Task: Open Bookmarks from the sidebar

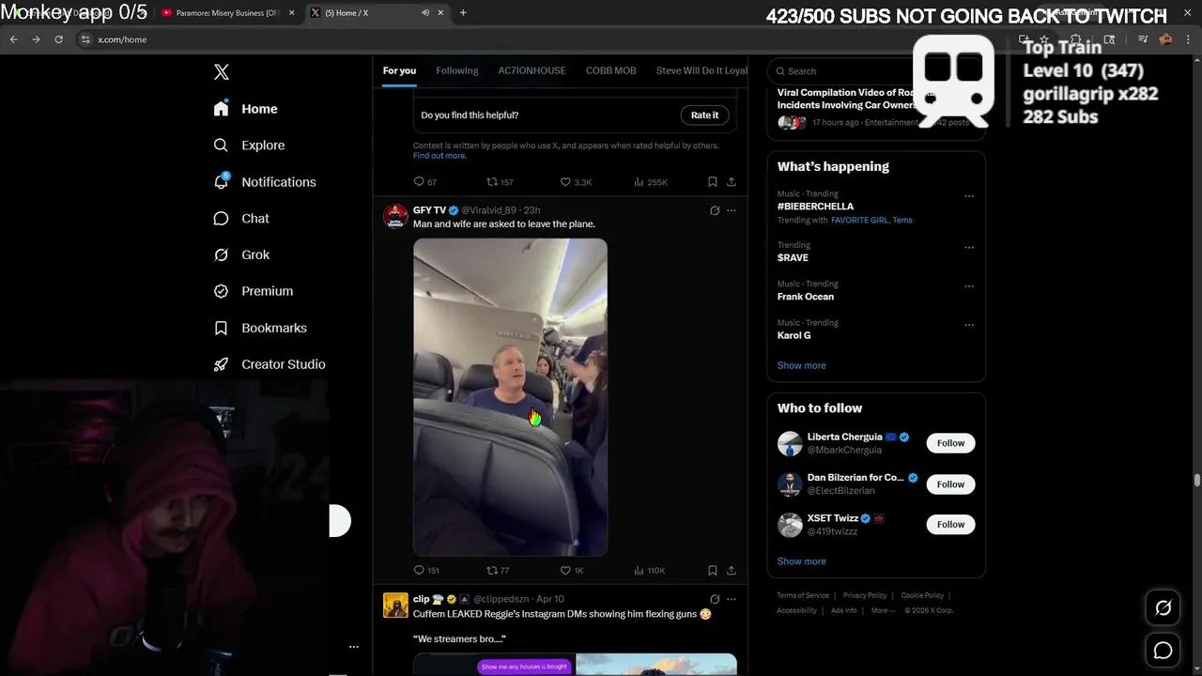Action: click(x=261, y=328)
